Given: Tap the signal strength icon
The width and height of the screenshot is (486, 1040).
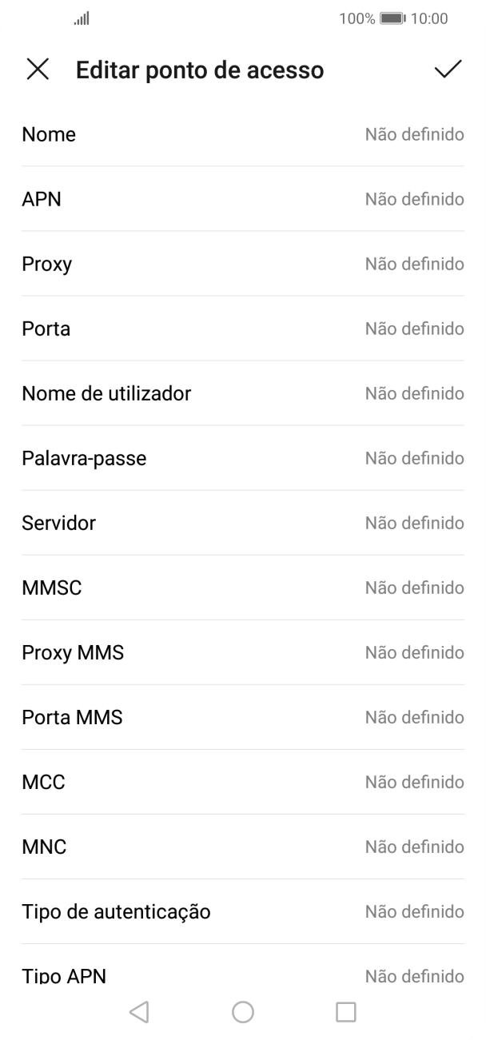Looking at the screenshot, I should [80, 18].
